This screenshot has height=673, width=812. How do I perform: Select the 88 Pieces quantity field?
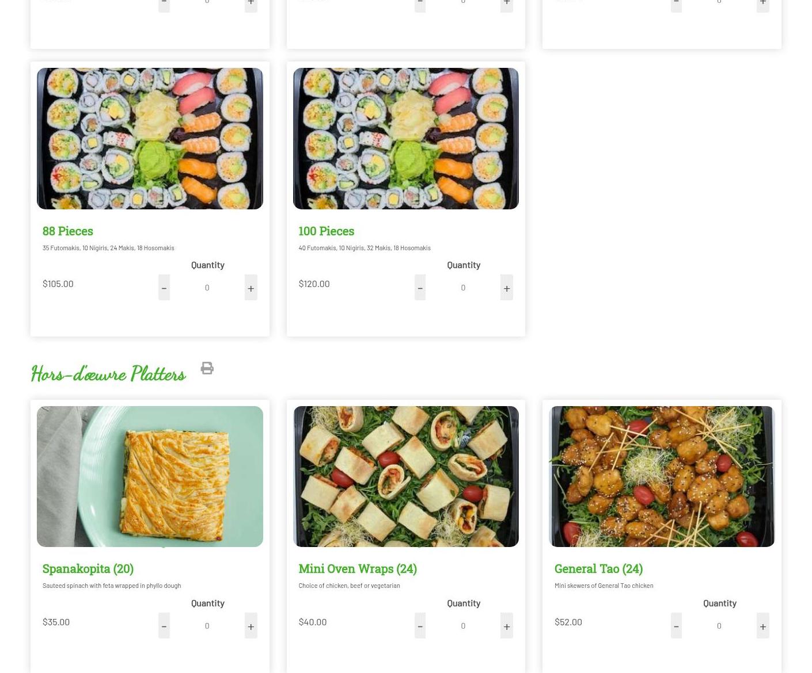(x=207, y=288)
